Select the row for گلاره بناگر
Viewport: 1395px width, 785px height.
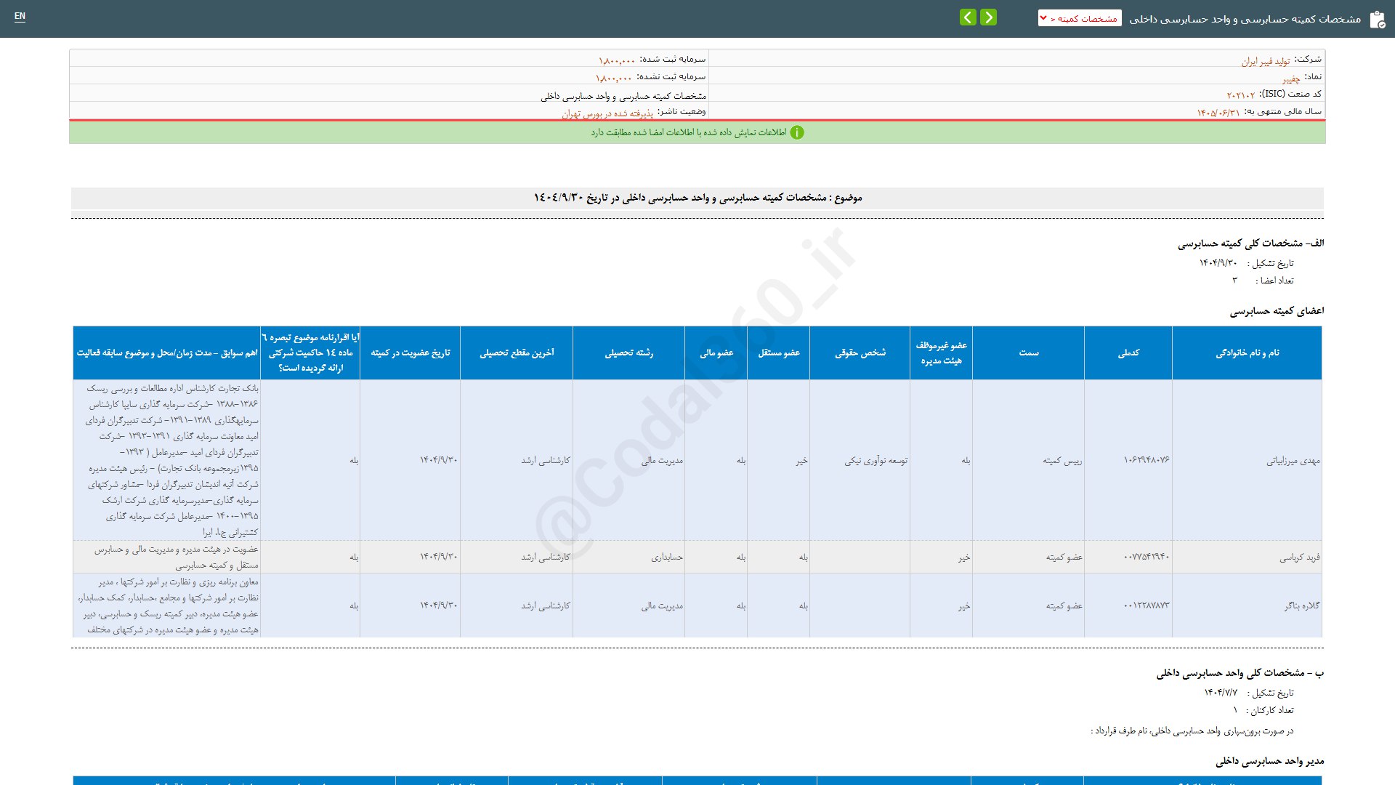pyautogui.click(x=1301, y=605)
